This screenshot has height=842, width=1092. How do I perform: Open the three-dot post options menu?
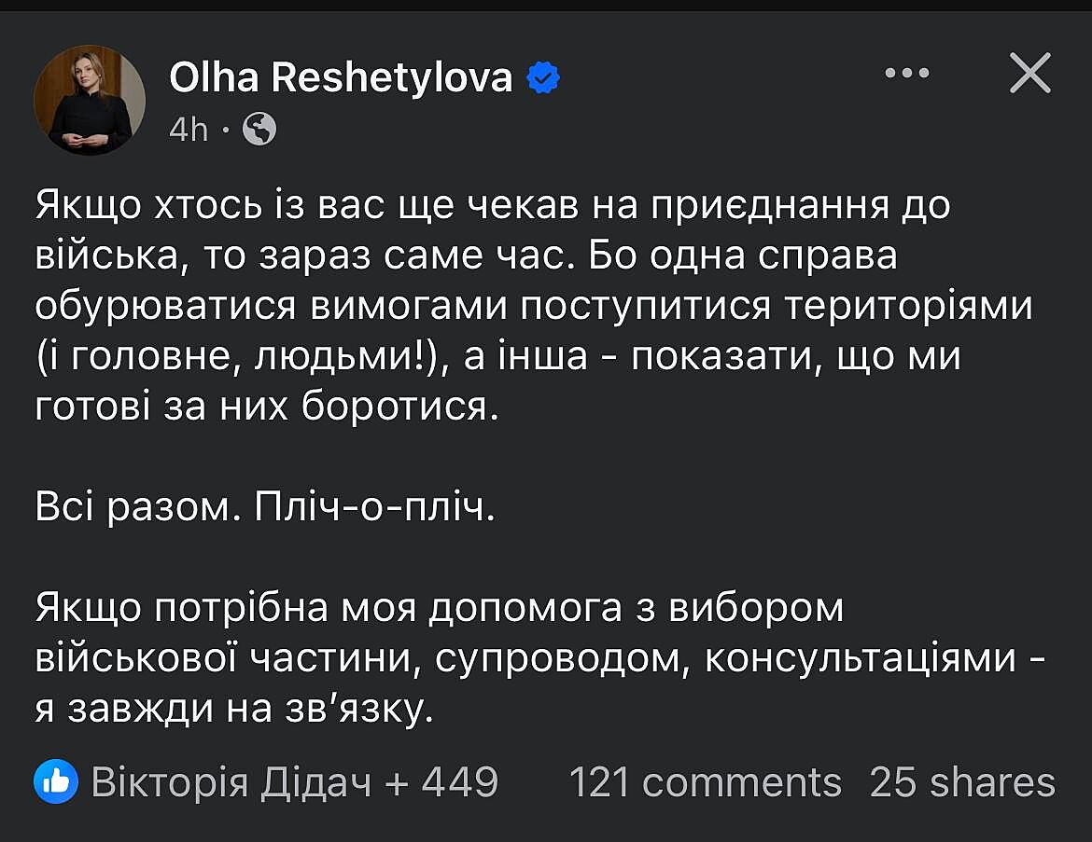pos(906,73)
